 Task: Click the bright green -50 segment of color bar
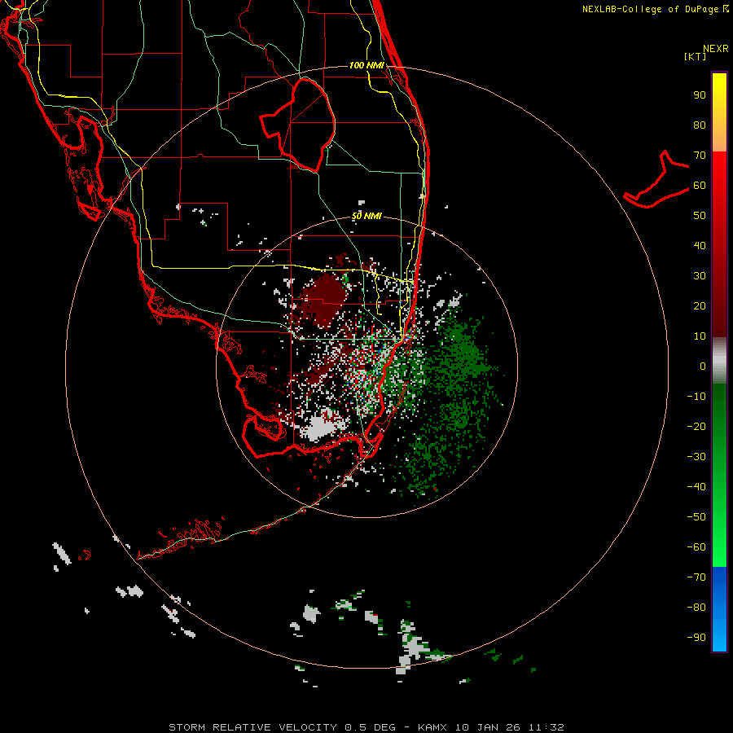719,516
